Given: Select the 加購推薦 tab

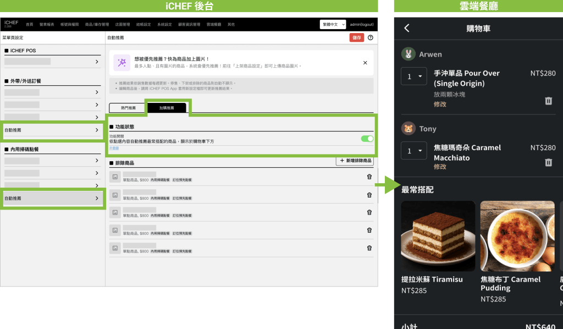Looking at the screenshot, I should (167, 108).
